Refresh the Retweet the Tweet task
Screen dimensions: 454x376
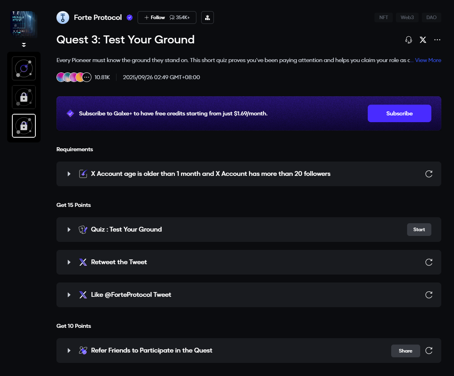point(429,262)
